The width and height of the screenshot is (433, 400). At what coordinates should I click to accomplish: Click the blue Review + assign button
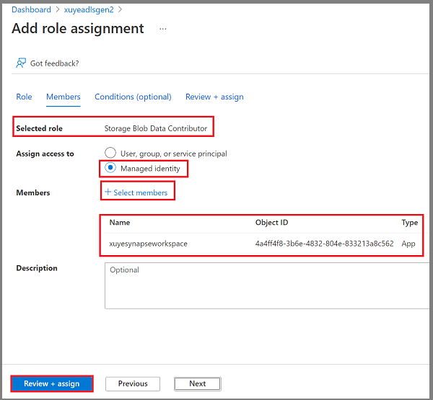pos(52,383)
